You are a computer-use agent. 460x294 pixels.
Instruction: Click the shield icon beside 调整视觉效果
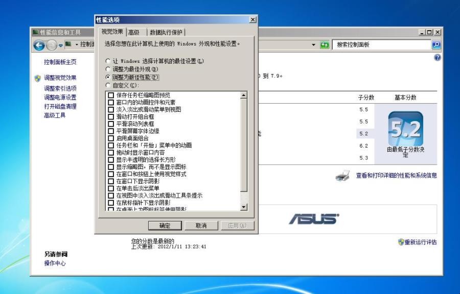(37, 78)
